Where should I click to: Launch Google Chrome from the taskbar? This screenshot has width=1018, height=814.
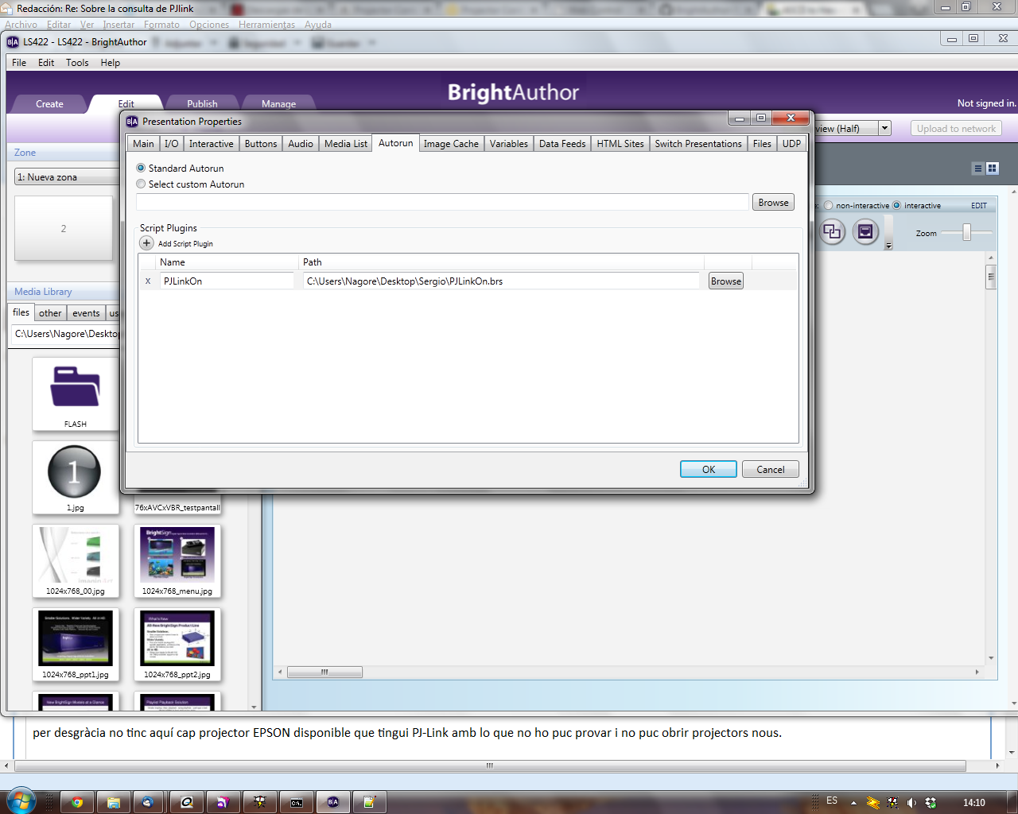click(77, 802)
